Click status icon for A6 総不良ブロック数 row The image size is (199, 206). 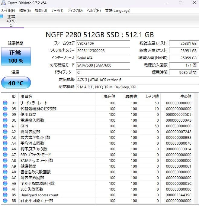(5, 149)
